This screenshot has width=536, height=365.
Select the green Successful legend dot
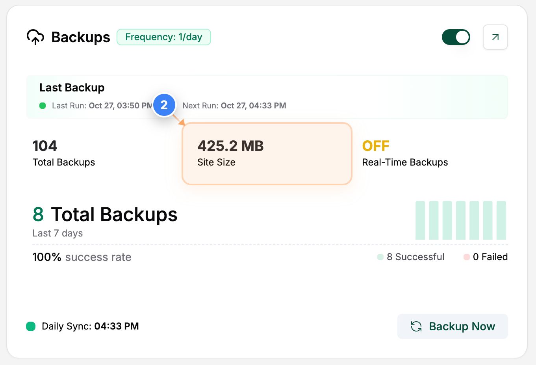click(380, 257)
